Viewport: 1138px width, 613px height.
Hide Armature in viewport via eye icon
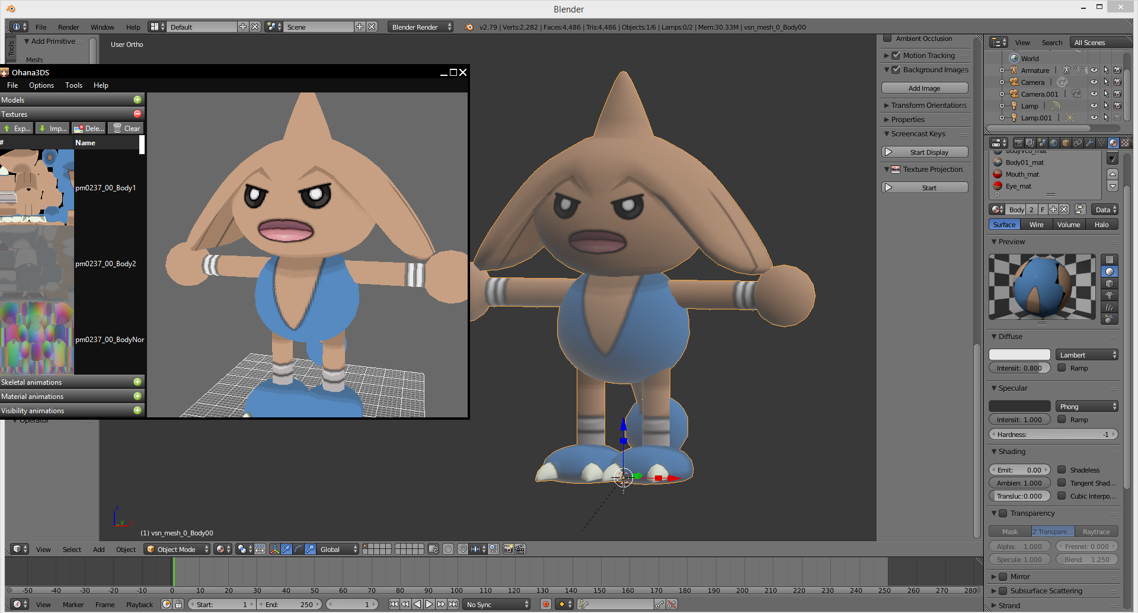click(1094, 70)
